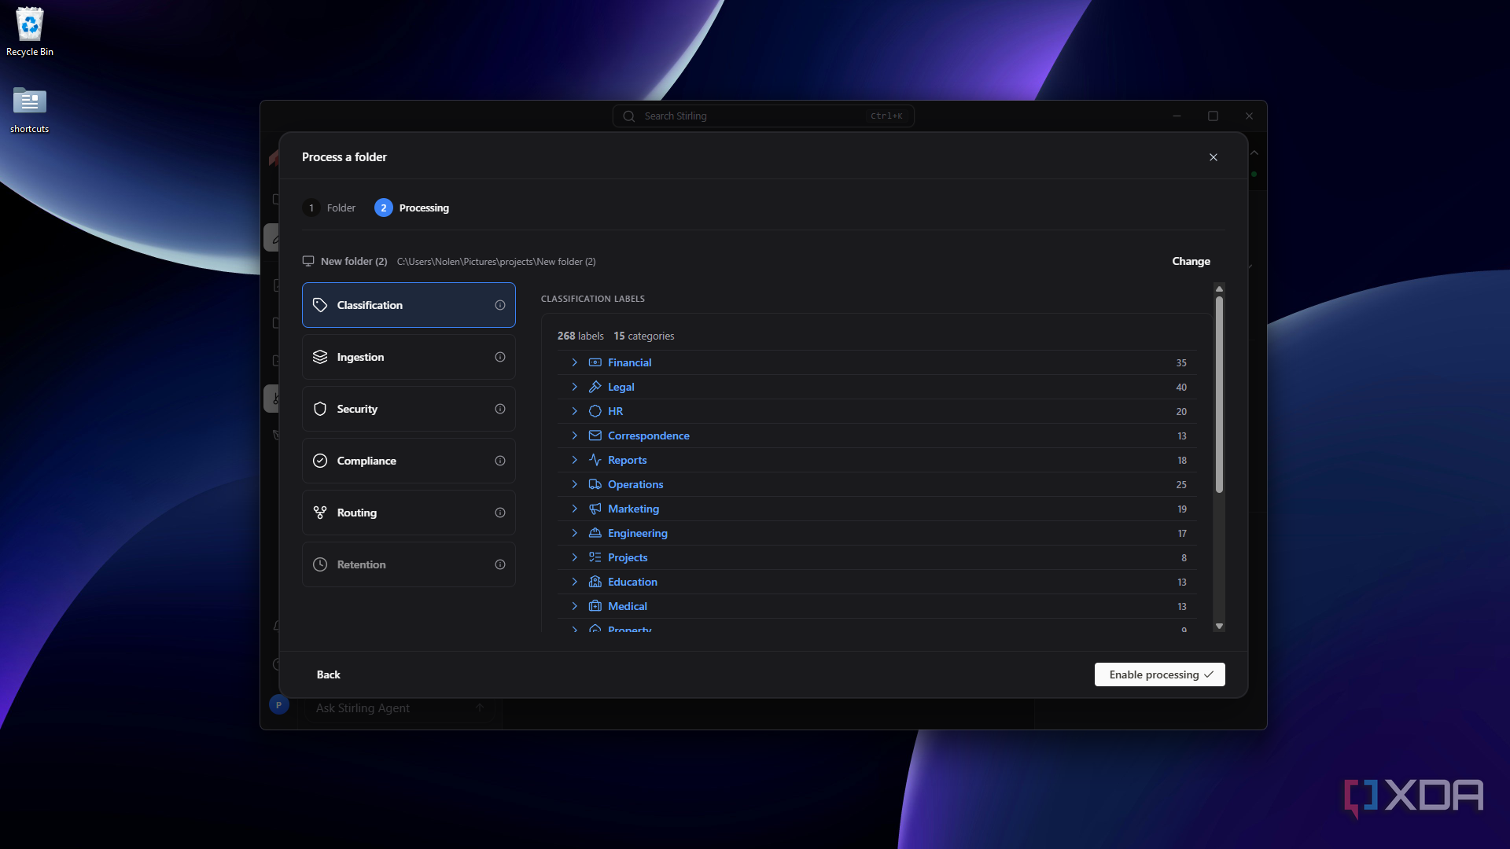Click the Correspondence envelope icon
Screen dimensions: 1510x849
click(x=595, y=436)
